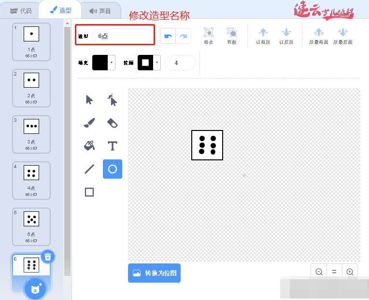Select the Reshape tool
Screen dimensions: 369x300
pyautogui.click(x=112, y=100)
